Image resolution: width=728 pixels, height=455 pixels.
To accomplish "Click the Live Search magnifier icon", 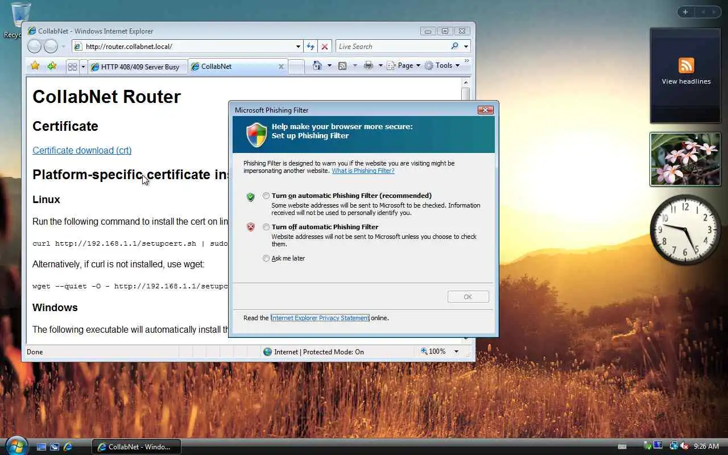I will 454,46.
